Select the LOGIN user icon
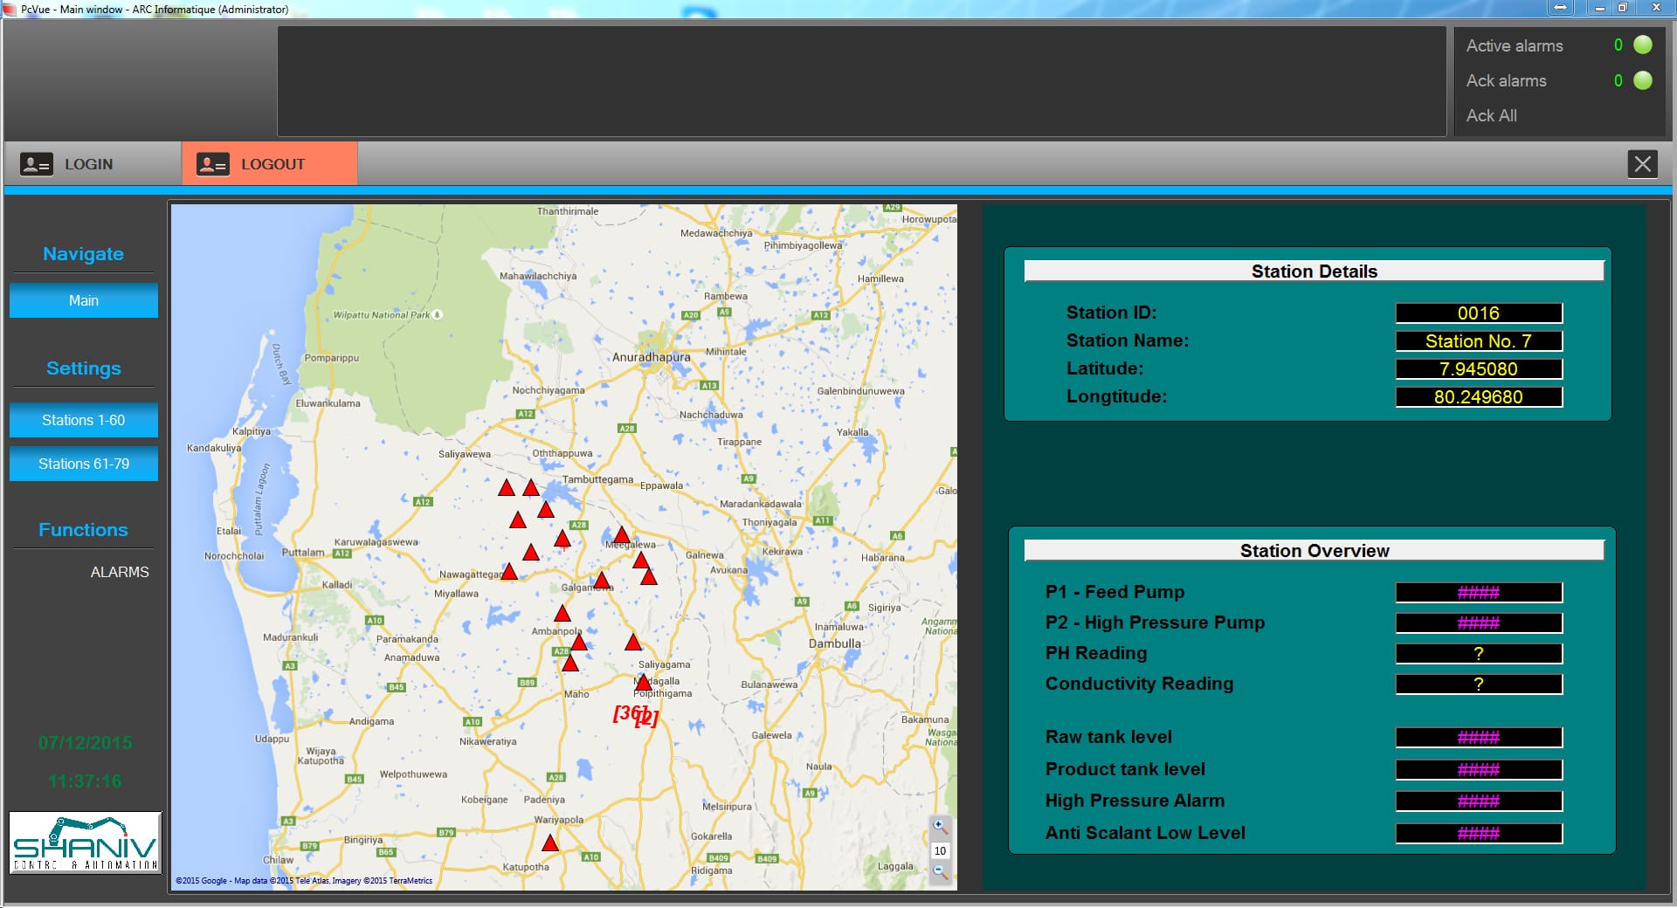Image resolution: width=1677 pixels, height=908 pixels. click(x=36, y=163)
